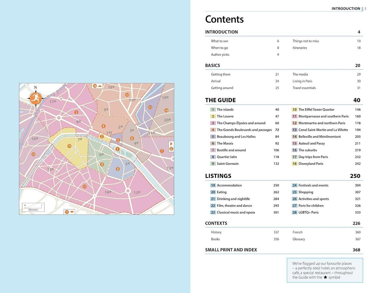The width and height of the screenshot is (381, 293).
Task: Click orange map marker 12 near 10e
Action: point(127,95)
